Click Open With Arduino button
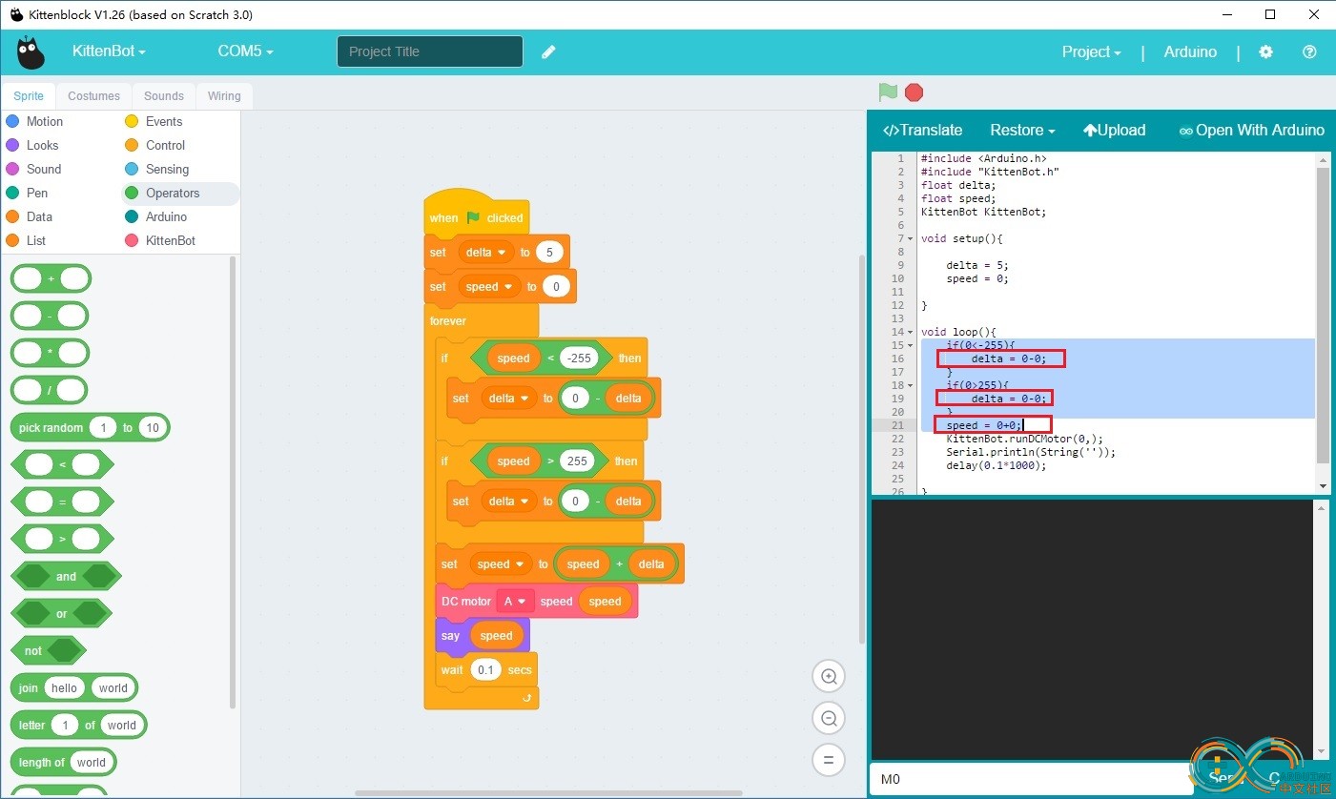Viewport: 1336px width, 799px height. coord(1252,131)
